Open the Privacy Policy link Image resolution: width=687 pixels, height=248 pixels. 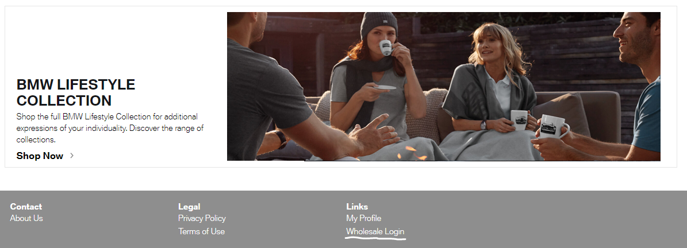[202, 218]
